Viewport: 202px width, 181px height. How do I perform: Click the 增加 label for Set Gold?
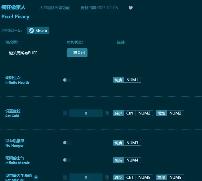[161, 113]
